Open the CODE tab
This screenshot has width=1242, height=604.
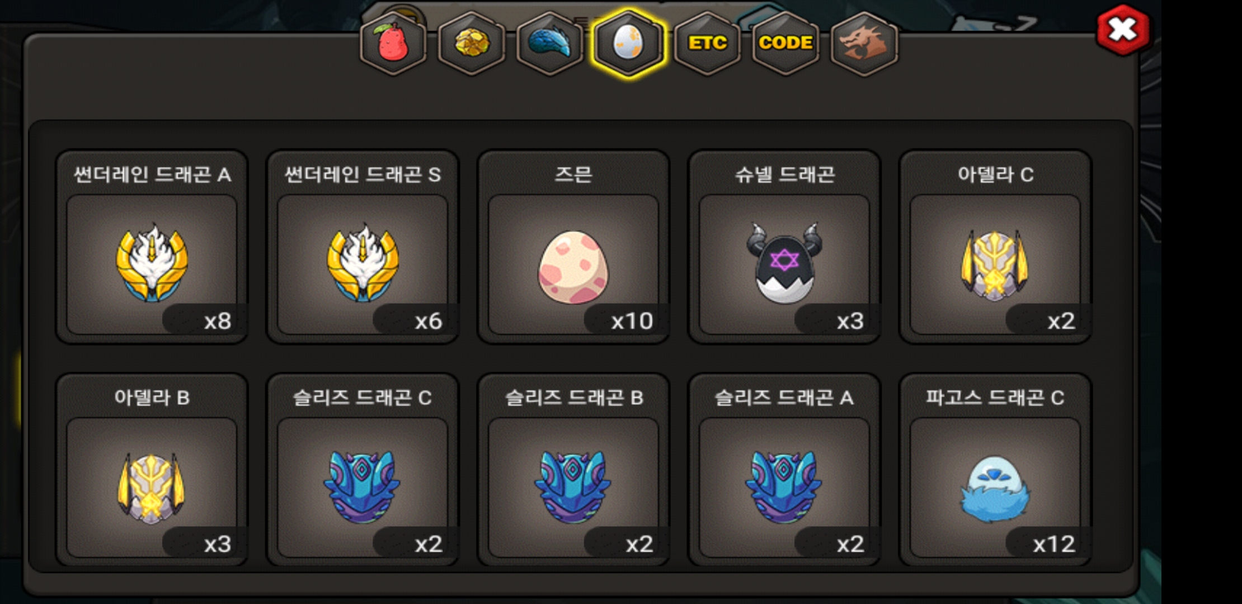[785, 44]
